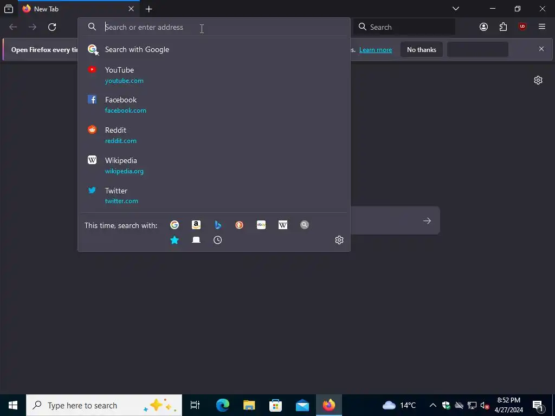The width and height of the screenshot is (555, 416).
Task: Open Microsoft Store from the taskbar
Action: click(276, 405)
